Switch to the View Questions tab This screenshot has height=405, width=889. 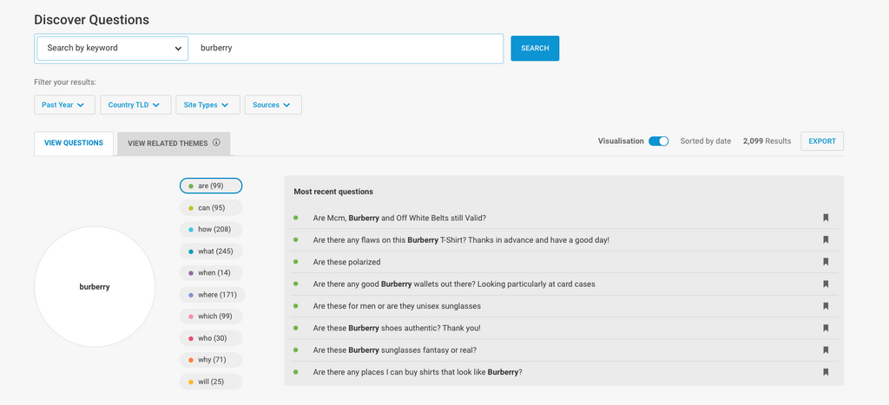(74, 143)
